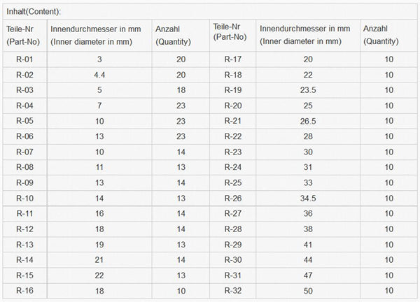Image resolution: width=420 pixels, height=302 pixels.
Task: Select the R-02 inner diameter value 4.4
Action: 99,75
